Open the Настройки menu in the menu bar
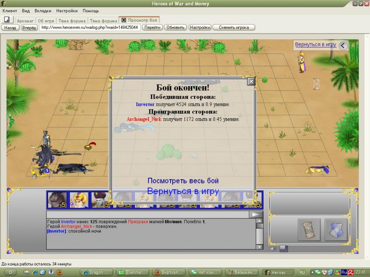The width and height of the screenshot is (370, 277). pyautogui.click(x=67, y=11)
